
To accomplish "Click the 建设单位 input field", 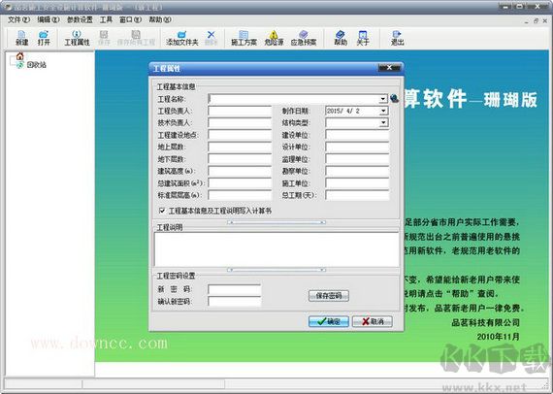I will (x=357, y=135).
